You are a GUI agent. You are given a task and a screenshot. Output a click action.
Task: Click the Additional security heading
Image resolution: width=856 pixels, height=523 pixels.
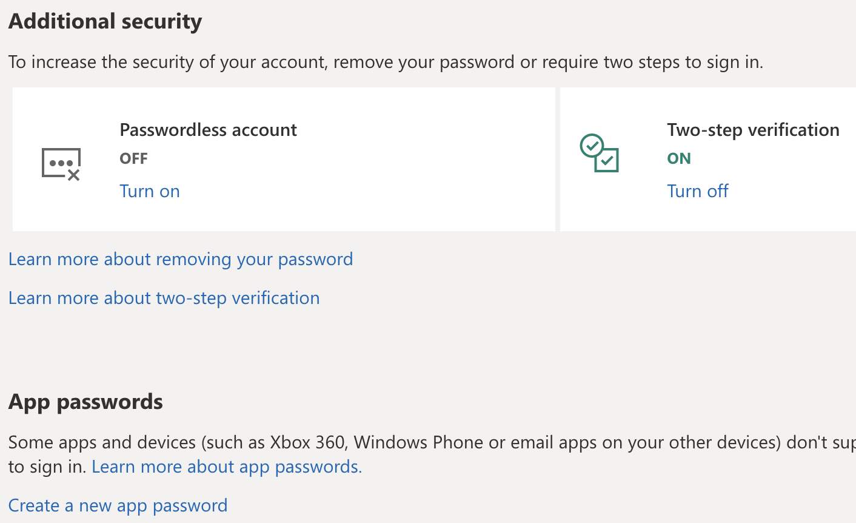[x=105, y=21]
